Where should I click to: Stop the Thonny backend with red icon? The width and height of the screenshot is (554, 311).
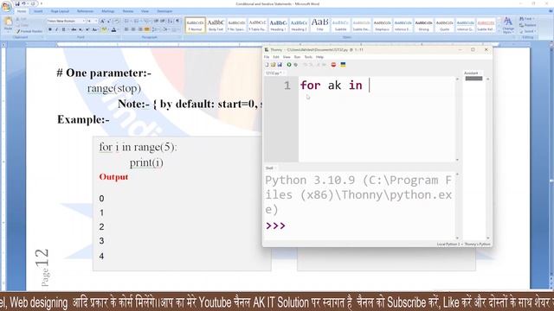333,65
